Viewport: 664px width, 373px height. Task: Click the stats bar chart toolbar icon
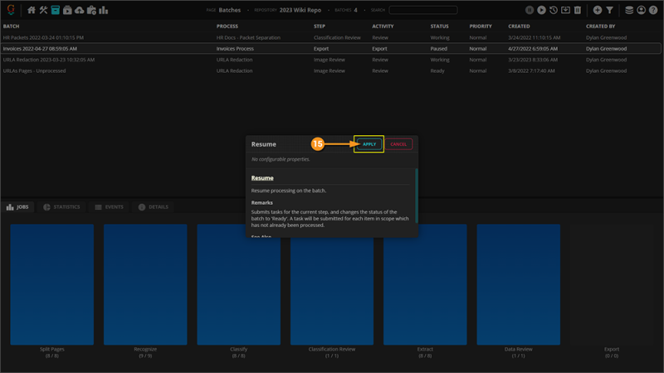104,10
